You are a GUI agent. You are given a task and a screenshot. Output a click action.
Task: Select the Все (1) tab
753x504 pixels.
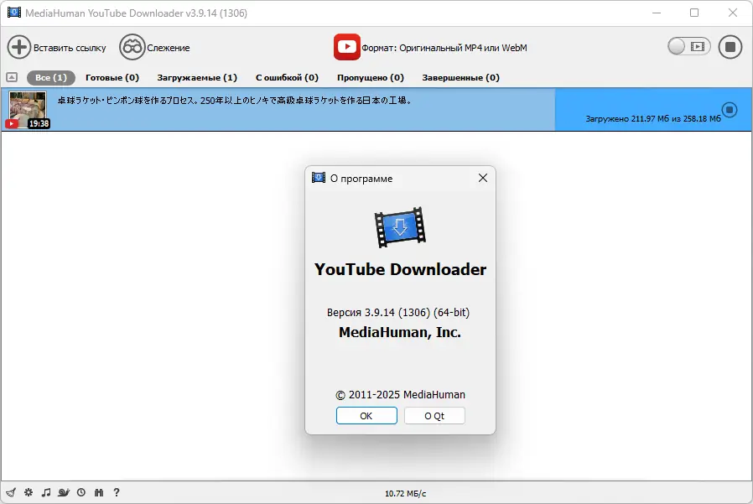[x=51, y=77]
